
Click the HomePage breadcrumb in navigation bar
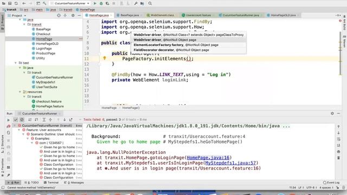85,10
